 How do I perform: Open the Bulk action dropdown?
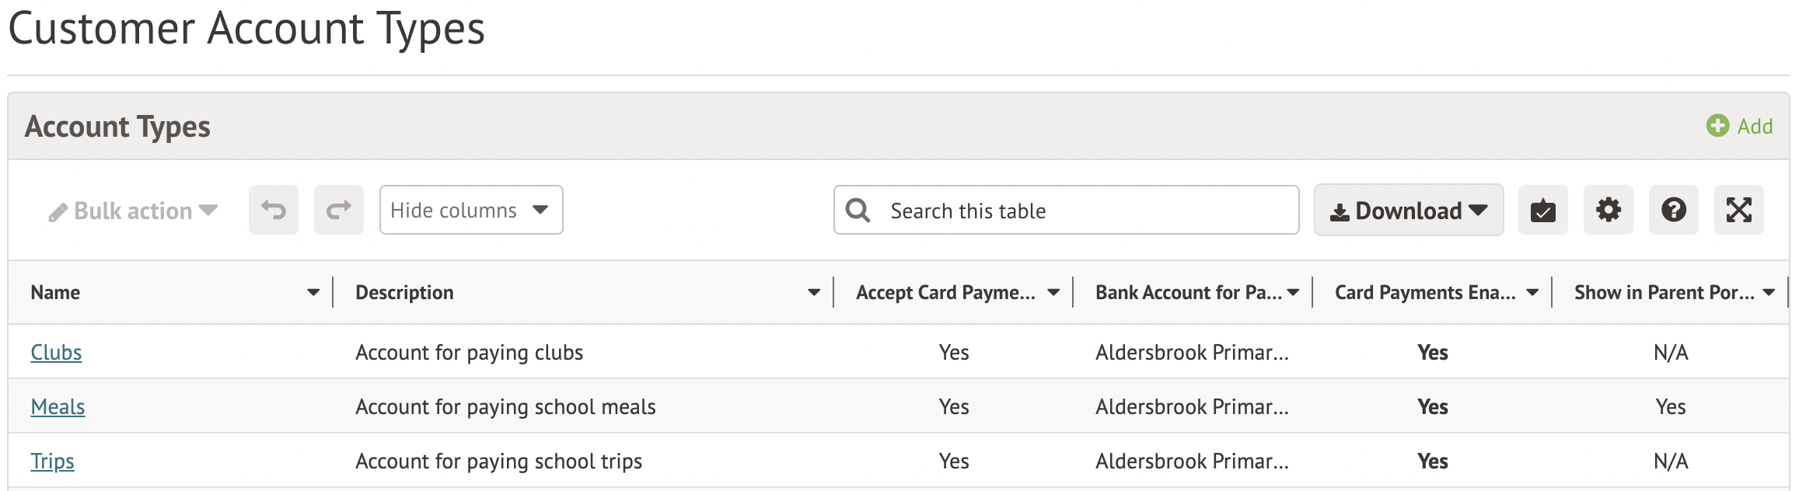[132, 211]
